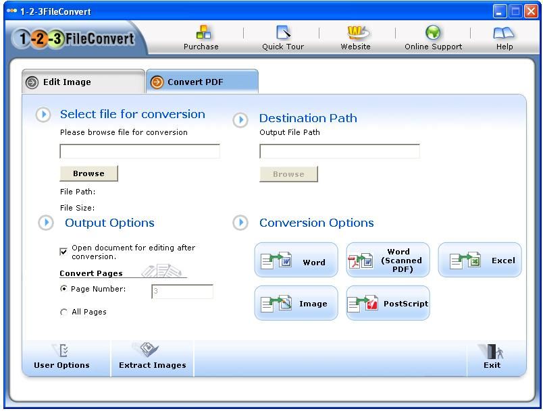Image resolution: width=543 pixels, height=411 pixels.
Task: Click the Output File Path input field
Action: [x=340, y=151]
